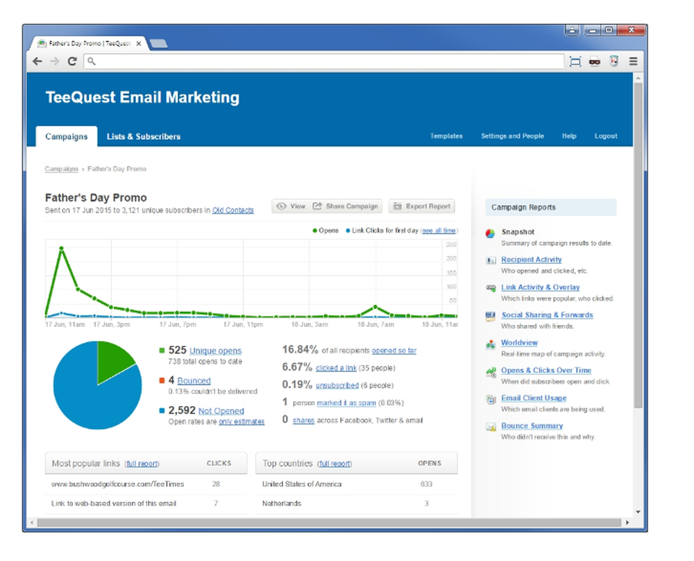The image size is (694, 561).
Task: Open Opens & Clicks Over Time link
Action: (x=546, y=370)
